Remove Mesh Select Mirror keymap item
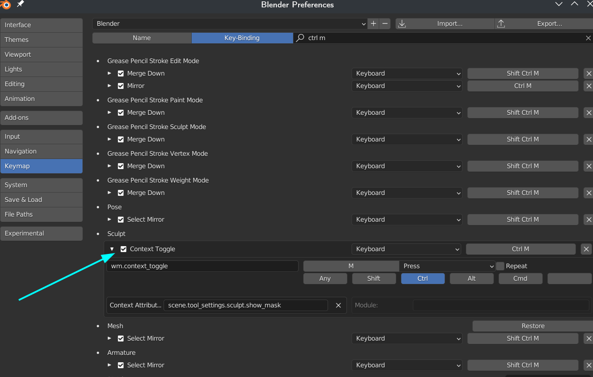This screenshot has width=593, height=377. tap(588, 338)
